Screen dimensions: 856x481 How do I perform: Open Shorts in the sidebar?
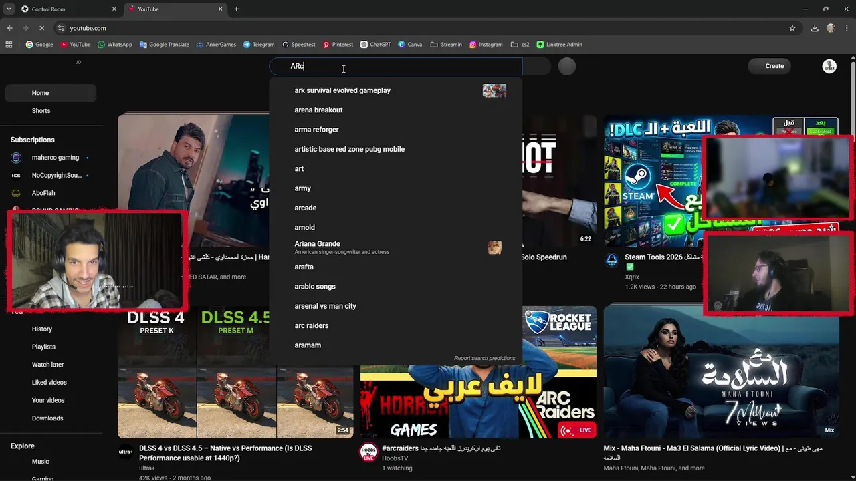pyautogui.click(x=51, y=110)
